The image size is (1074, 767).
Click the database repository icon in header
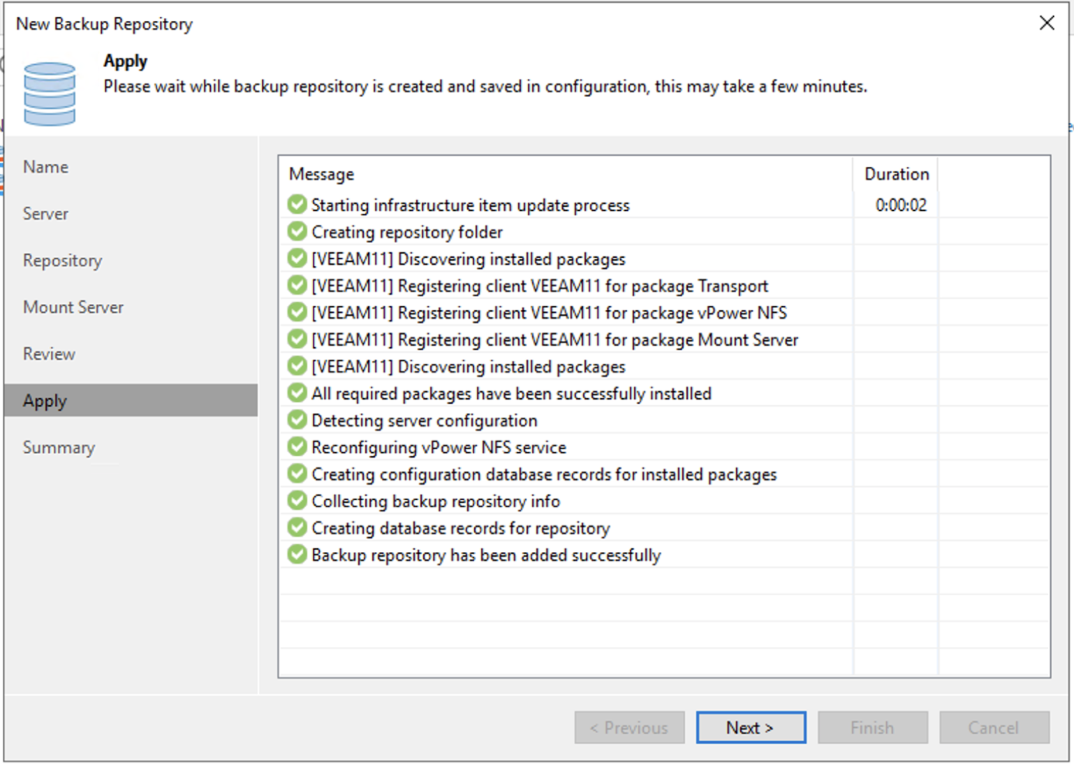coord(50,94)
